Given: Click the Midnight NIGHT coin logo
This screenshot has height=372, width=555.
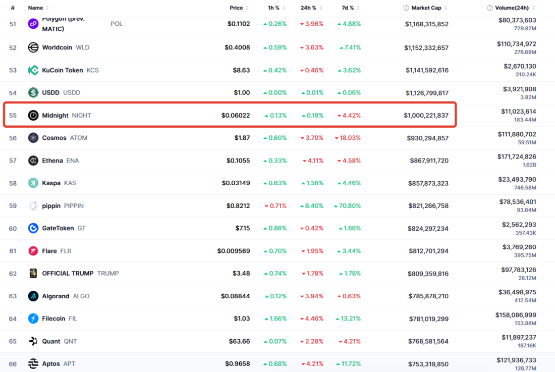Looking at the screenshot, I should tap(33, 116).
